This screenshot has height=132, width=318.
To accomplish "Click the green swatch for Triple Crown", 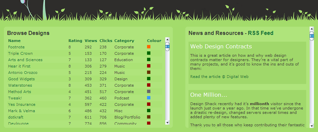I will 149,53.
